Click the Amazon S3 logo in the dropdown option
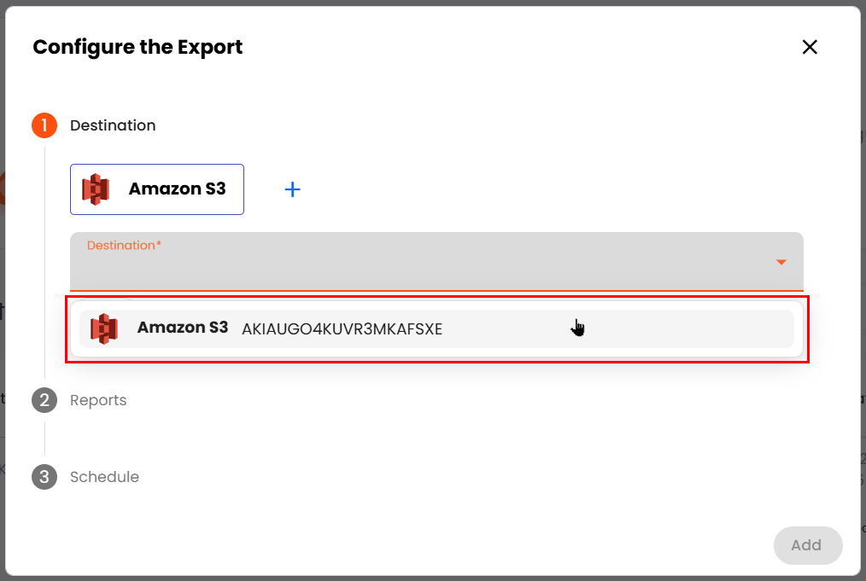The width and height of the screenshot is (866, 581). point(104,328)
